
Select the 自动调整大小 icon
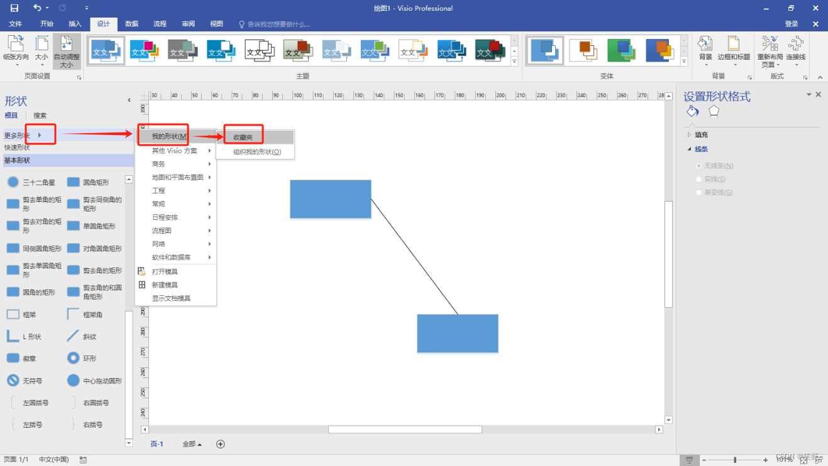[66, 50]
